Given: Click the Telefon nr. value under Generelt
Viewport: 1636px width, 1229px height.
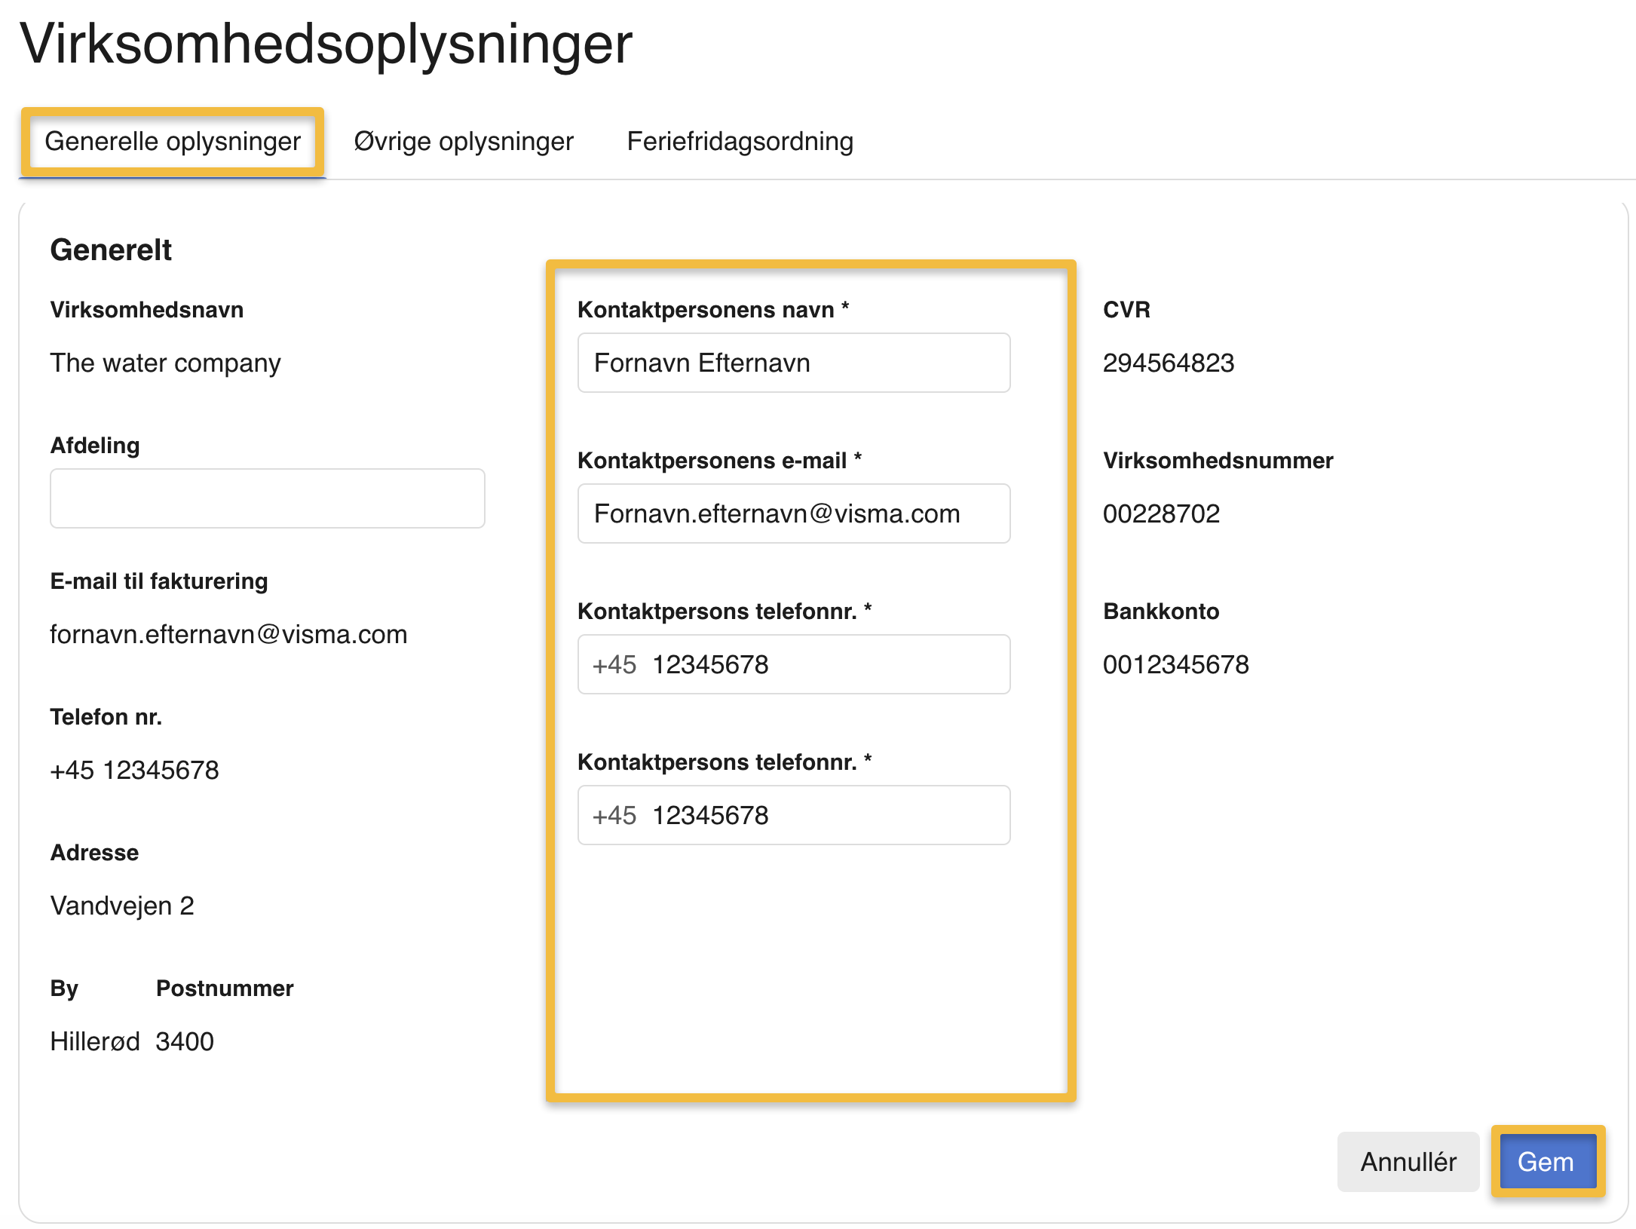Looking at the screenshot, I should click(x=134, y=771).
